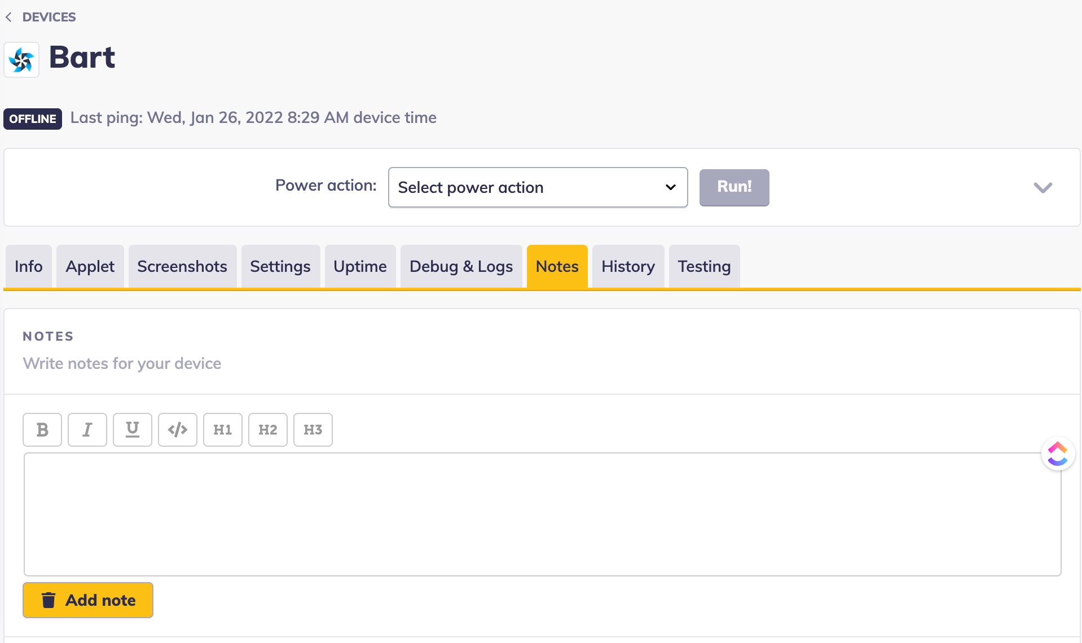This screenshot has width=1082, height=643.
Task: Apply underline formatting in notes editor
Action: tap(133, 430)
